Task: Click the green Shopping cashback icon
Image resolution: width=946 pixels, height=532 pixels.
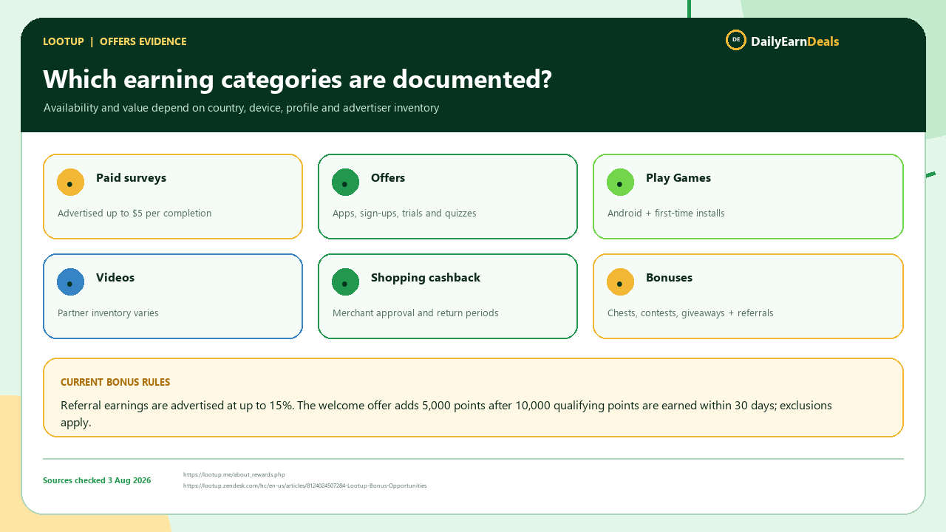Action: tap(346, 282)
